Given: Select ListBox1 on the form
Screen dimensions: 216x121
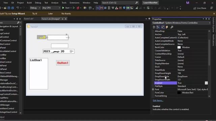Looking at the screenshot, I should point(38,74).
